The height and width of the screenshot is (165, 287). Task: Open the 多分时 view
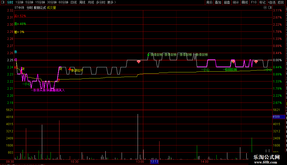point(101,2)
